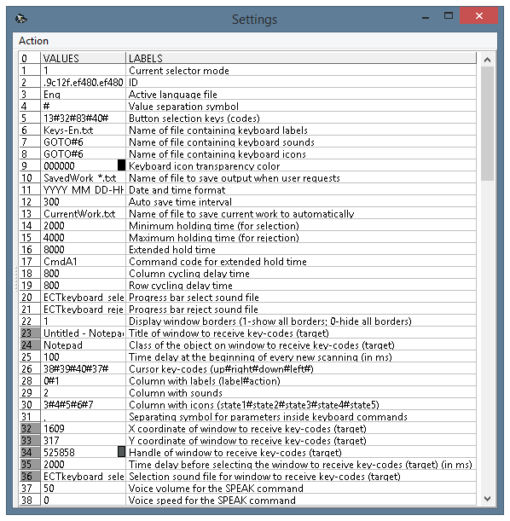Click the vertical scrollbar thumb
The image size is (510, 521).
click(487, 124)
